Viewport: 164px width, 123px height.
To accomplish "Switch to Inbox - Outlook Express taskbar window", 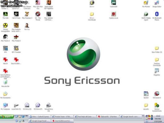I will pyautogui.click(x=40, y=117).
